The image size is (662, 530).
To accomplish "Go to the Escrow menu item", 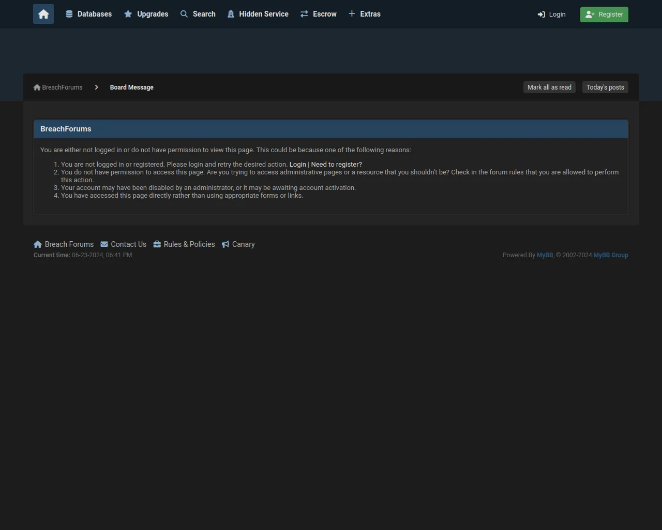I will [324, 14].
